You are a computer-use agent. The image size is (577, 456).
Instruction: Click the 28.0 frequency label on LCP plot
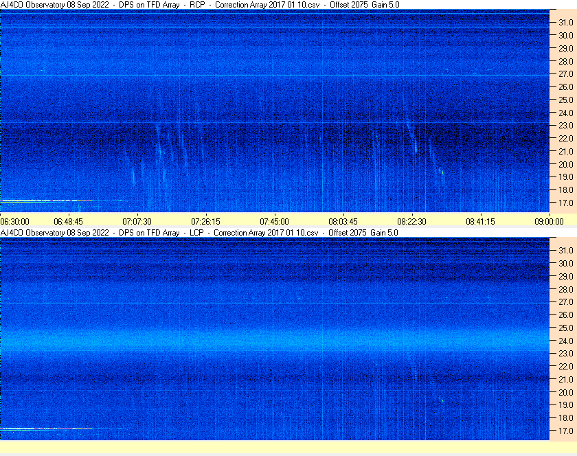566,289
